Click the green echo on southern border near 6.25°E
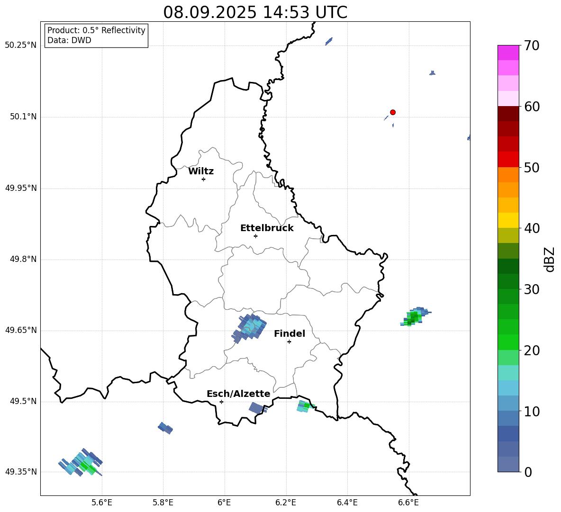The image size is (561, 512). [x=305, y=406]
